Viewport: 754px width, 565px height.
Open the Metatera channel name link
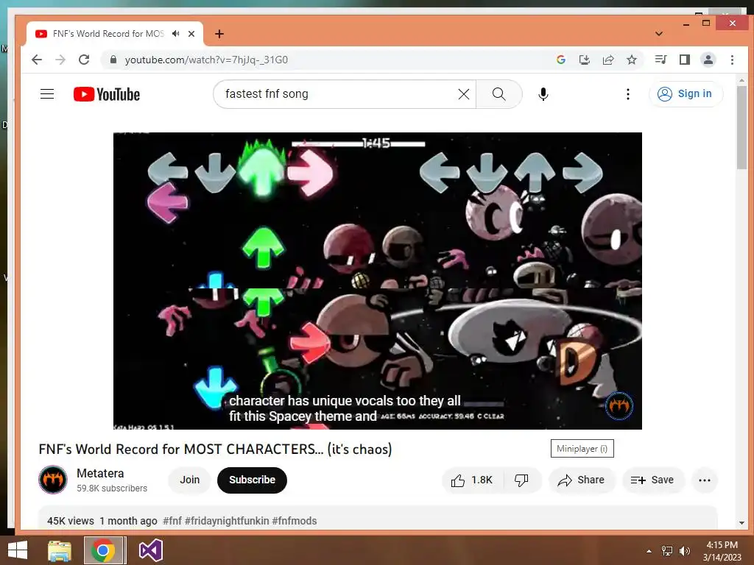pyautogui.click(x=100, y=473)
